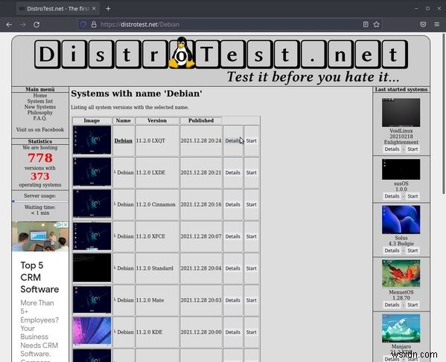Viewport: 446px width, 362px height.
Task: Start VoidLinux 20210218 Enlightenment
Action: [x=412, y=149]
